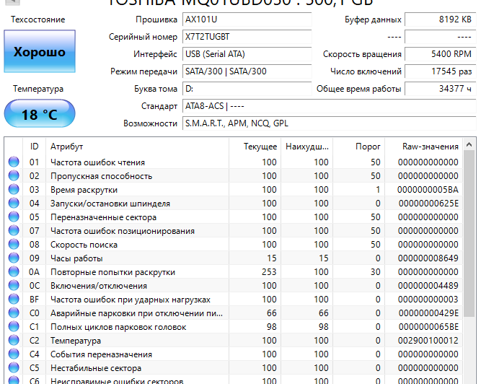Click the Число включений value field
Screen dimensions: 481x384
(x=440, y=71)
